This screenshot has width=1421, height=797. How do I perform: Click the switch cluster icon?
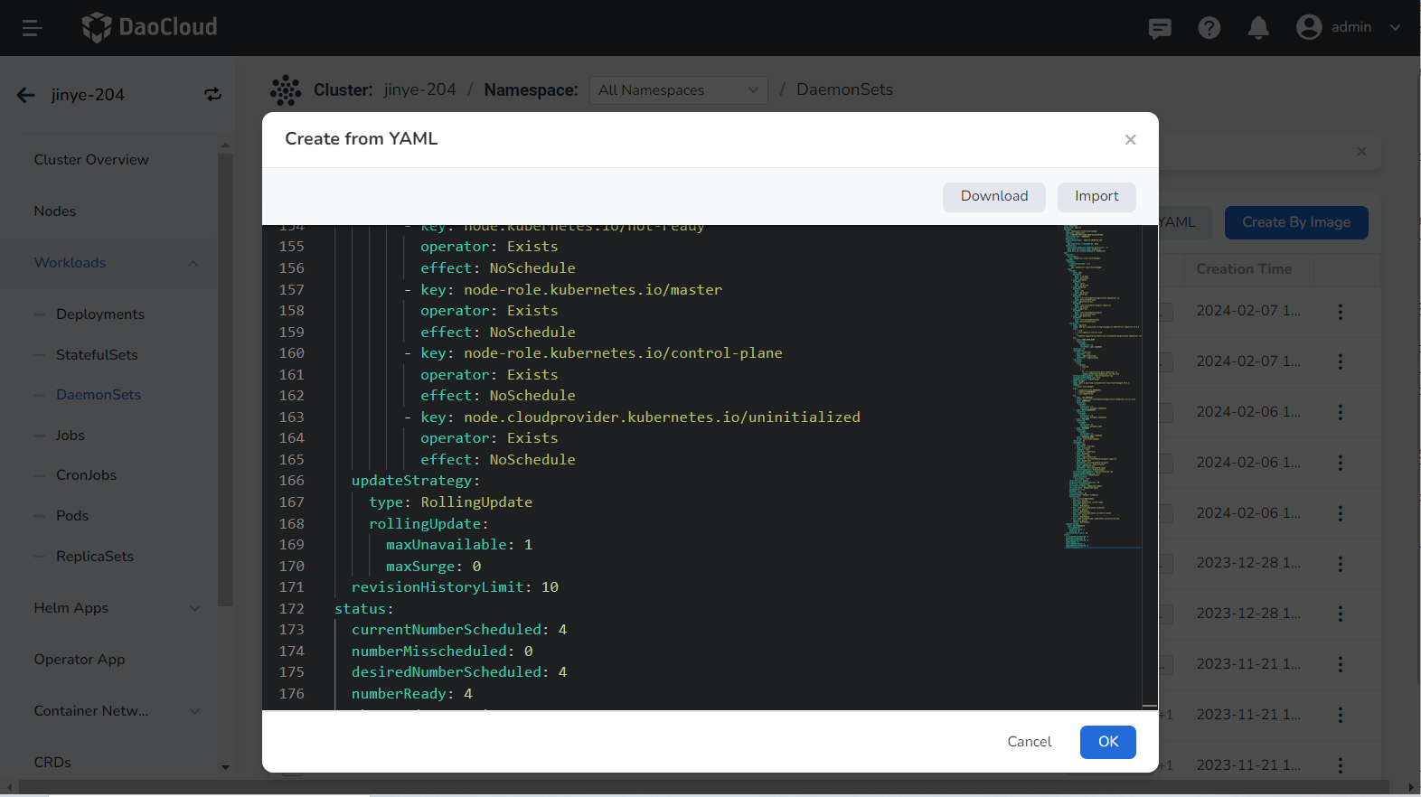[212, 95]
